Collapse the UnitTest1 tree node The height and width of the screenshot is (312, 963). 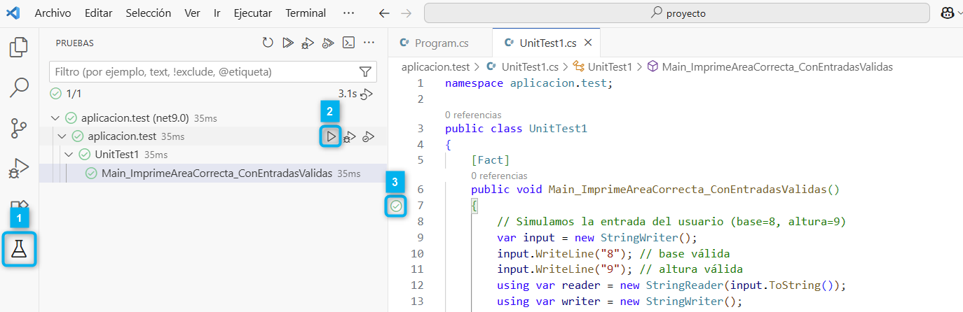(x=69, y=155)
